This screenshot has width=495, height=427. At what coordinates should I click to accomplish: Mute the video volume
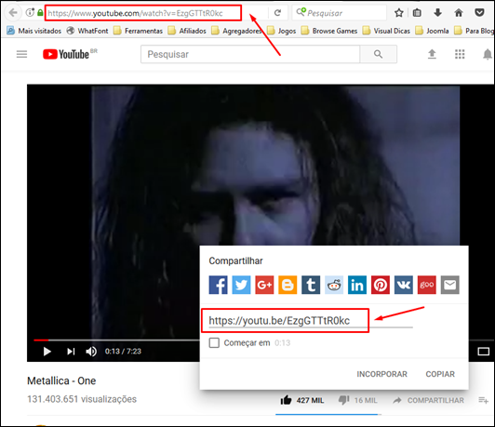tap(91, 352)
